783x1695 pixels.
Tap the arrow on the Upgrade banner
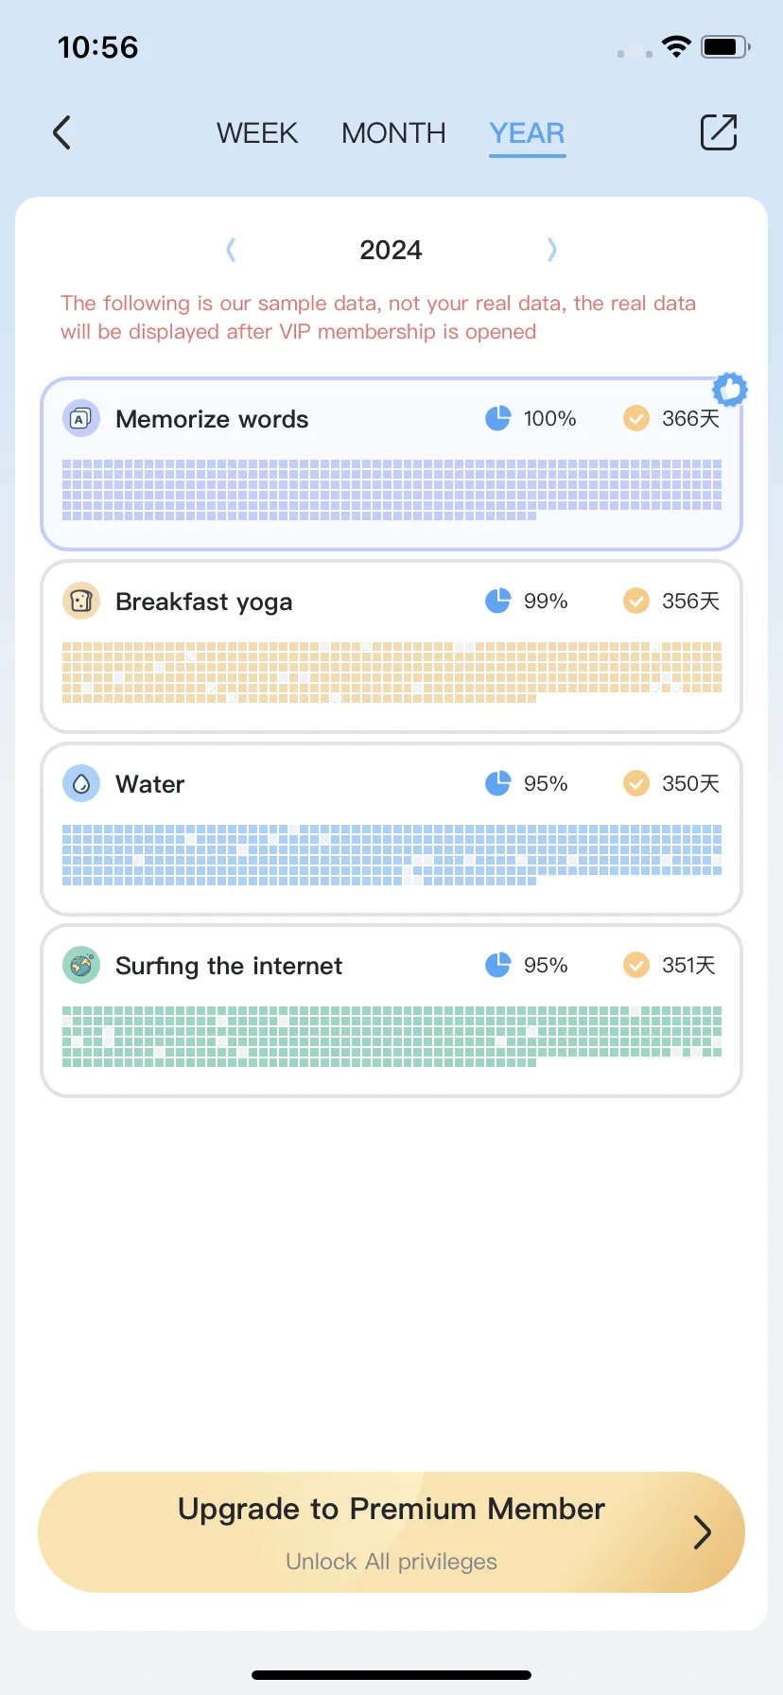click(x=702, y=1531)
